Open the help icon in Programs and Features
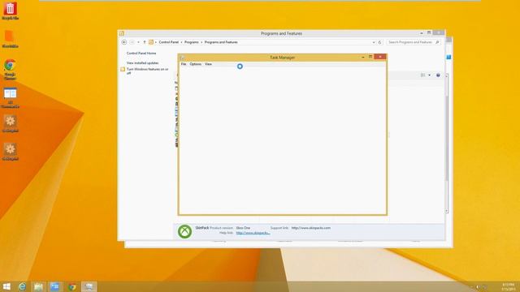Viewport: 520px width, 292px height. coord(438,75)
